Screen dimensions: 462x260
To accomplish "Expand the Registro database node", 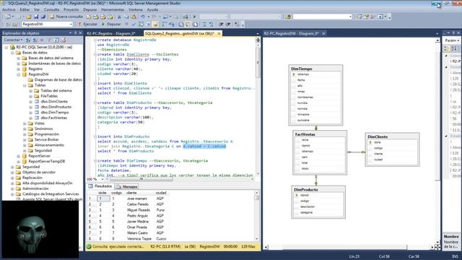I will pyautogui.click(x=18, y=69).
